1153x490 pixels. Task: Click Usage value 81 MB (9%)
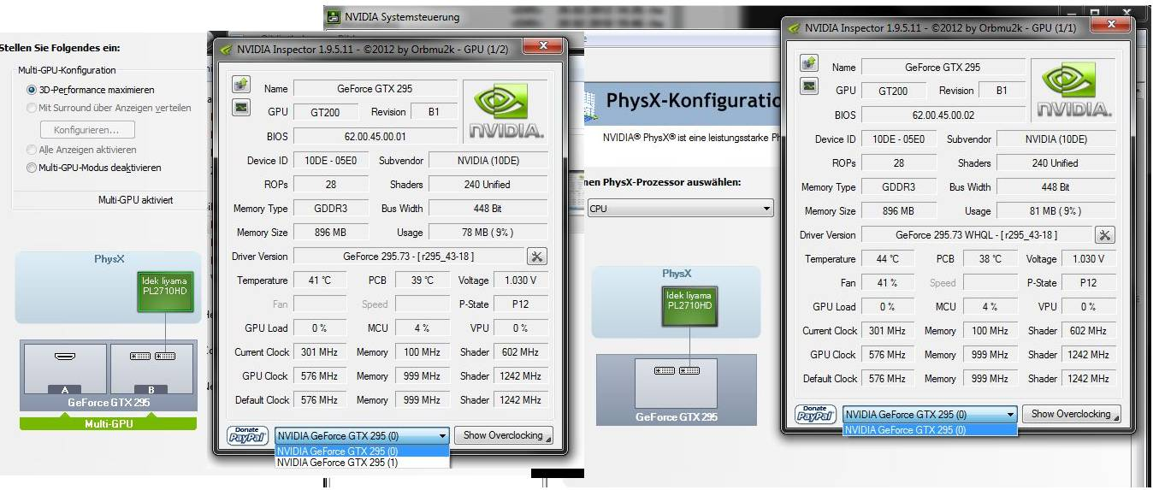1055,211
